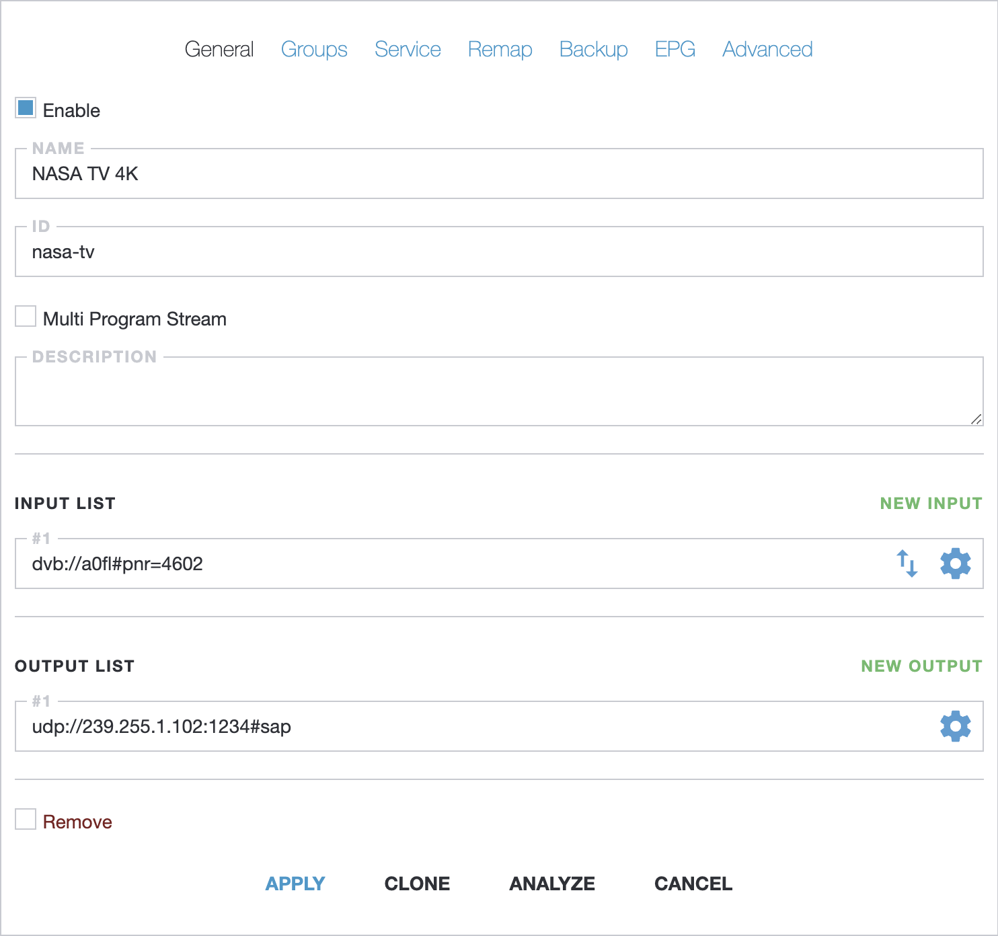The height and width of the screenshot is (936, 998).
Task: Click the CANCEL button
Action: click(x=693, y=884)
